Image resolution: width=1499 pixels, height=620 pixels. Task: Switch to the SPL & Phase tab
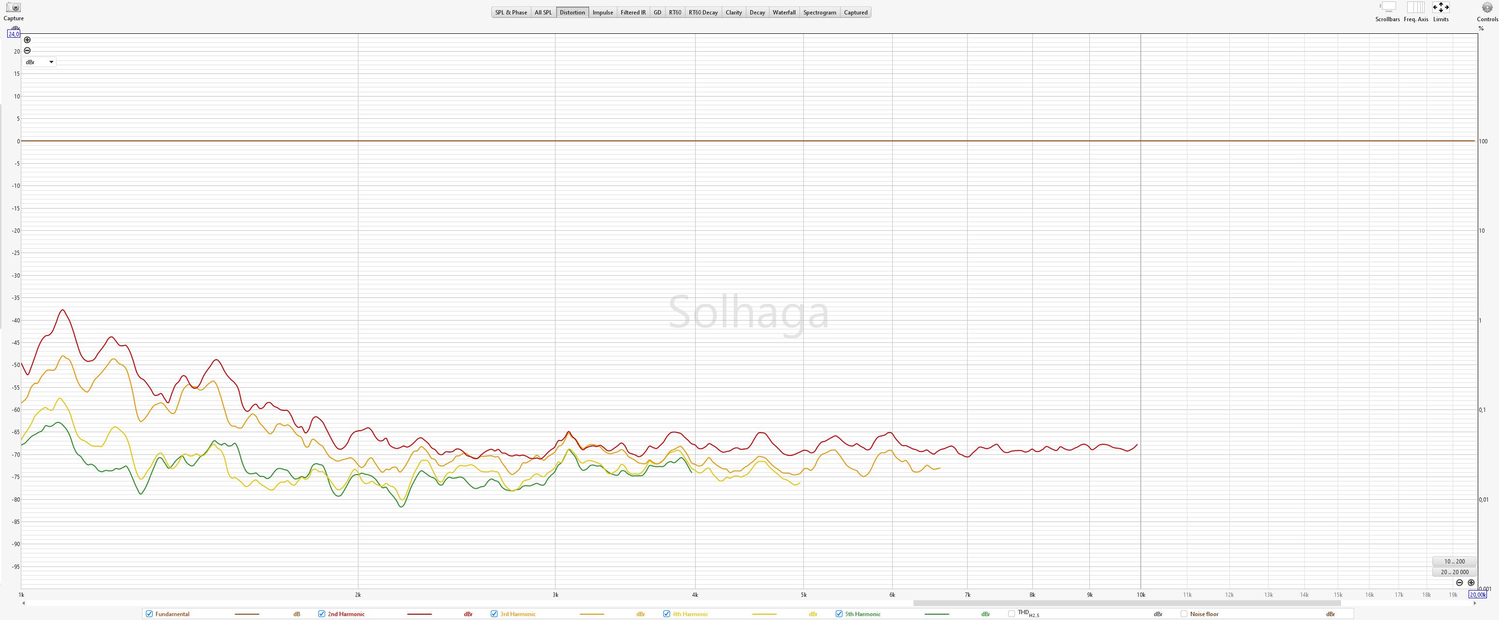[x=511, y=12]
